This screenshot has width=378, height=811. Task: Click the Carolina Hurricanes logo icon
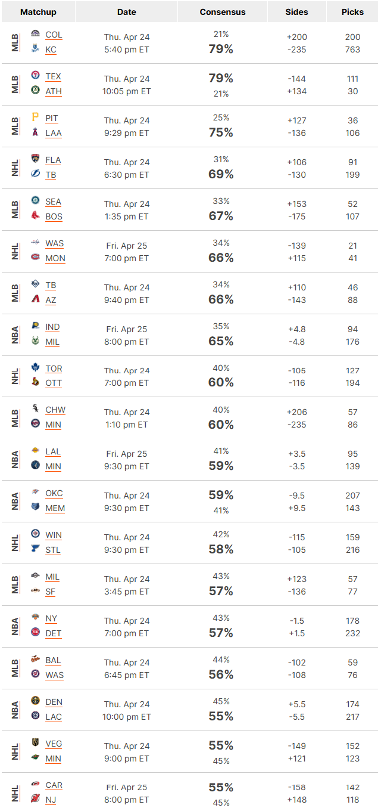(35, 785)
